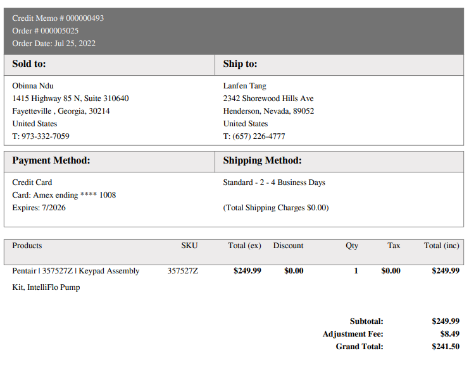Click the recipient name Lanfen Tang
The image size is (469, 365).
pos(245,86)
